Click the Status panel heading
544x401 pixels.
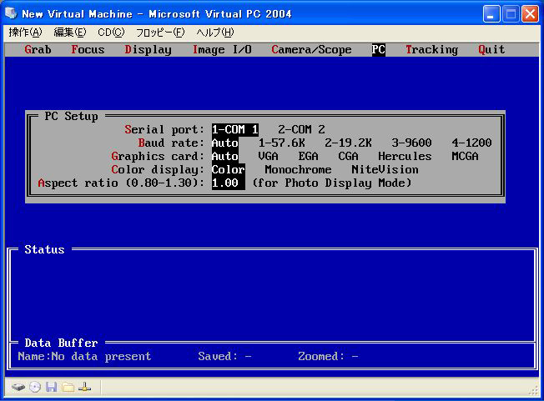(44, 249)
